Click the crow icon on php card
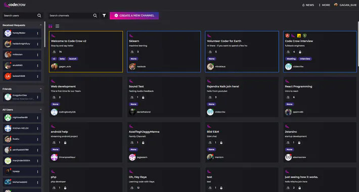Screen dimensions: 359x192 pos(53,172)
